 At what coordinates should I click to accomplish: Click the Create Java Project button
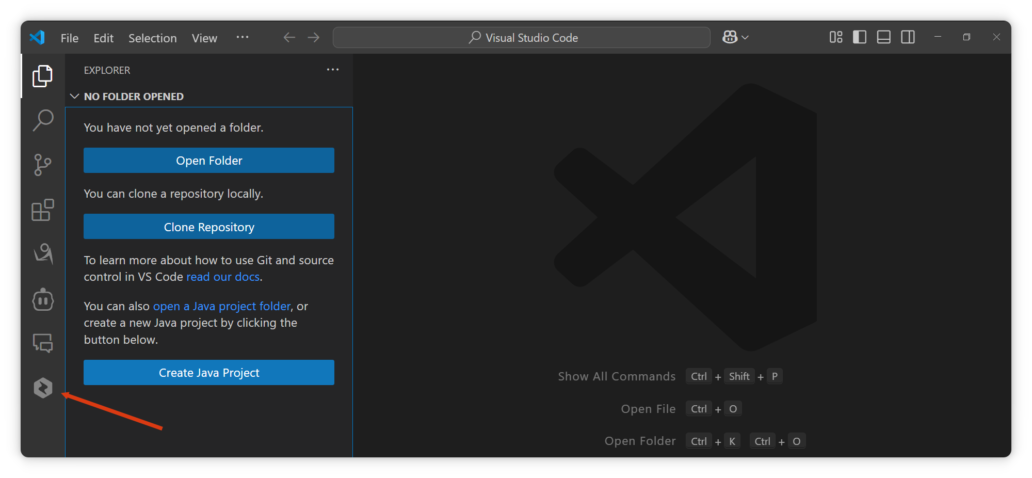point(208,372)
